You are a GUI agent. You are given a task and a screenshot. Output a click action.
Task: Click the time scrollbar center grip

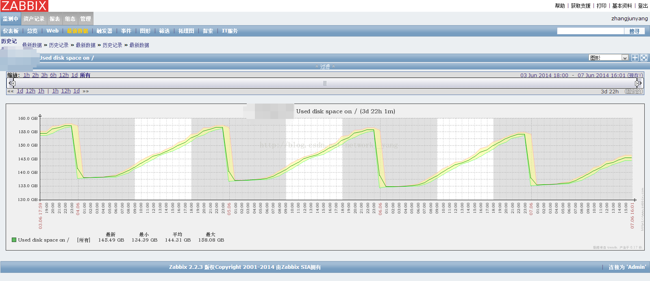coord(325,83)
